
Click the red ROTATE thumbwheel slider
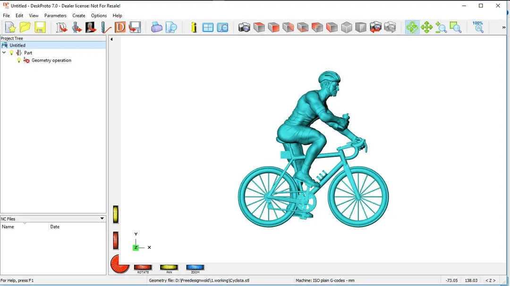point(143,267)
